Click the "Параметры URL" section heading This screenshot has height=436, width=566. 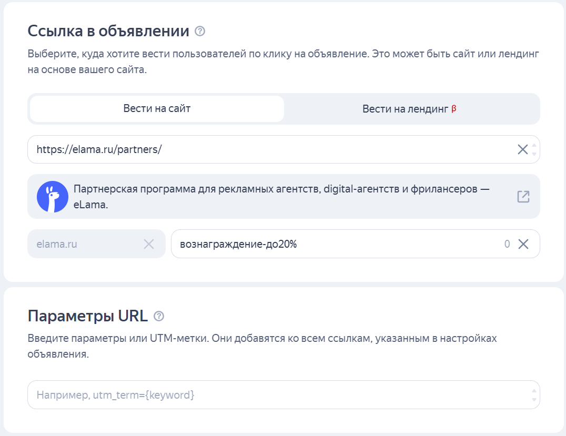(89, 316)
